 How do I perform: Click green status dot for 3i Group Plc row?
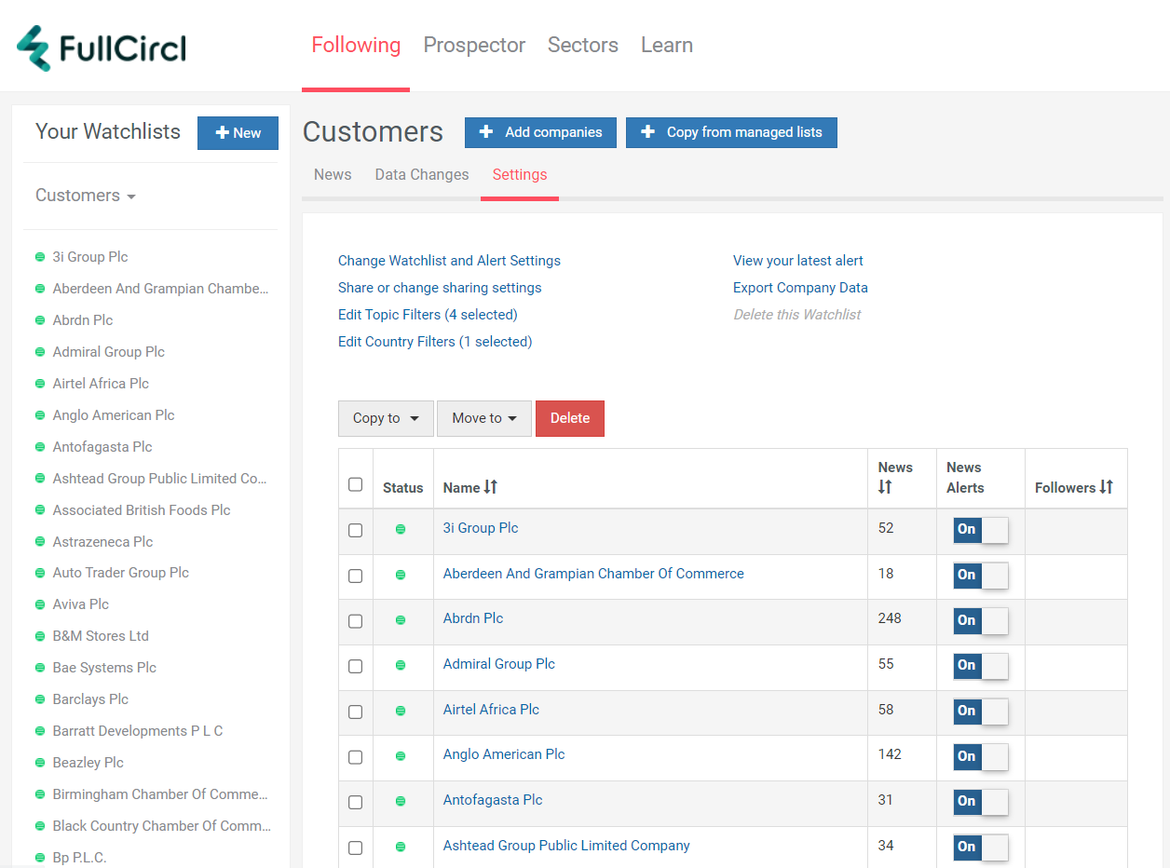coord(401,529)
